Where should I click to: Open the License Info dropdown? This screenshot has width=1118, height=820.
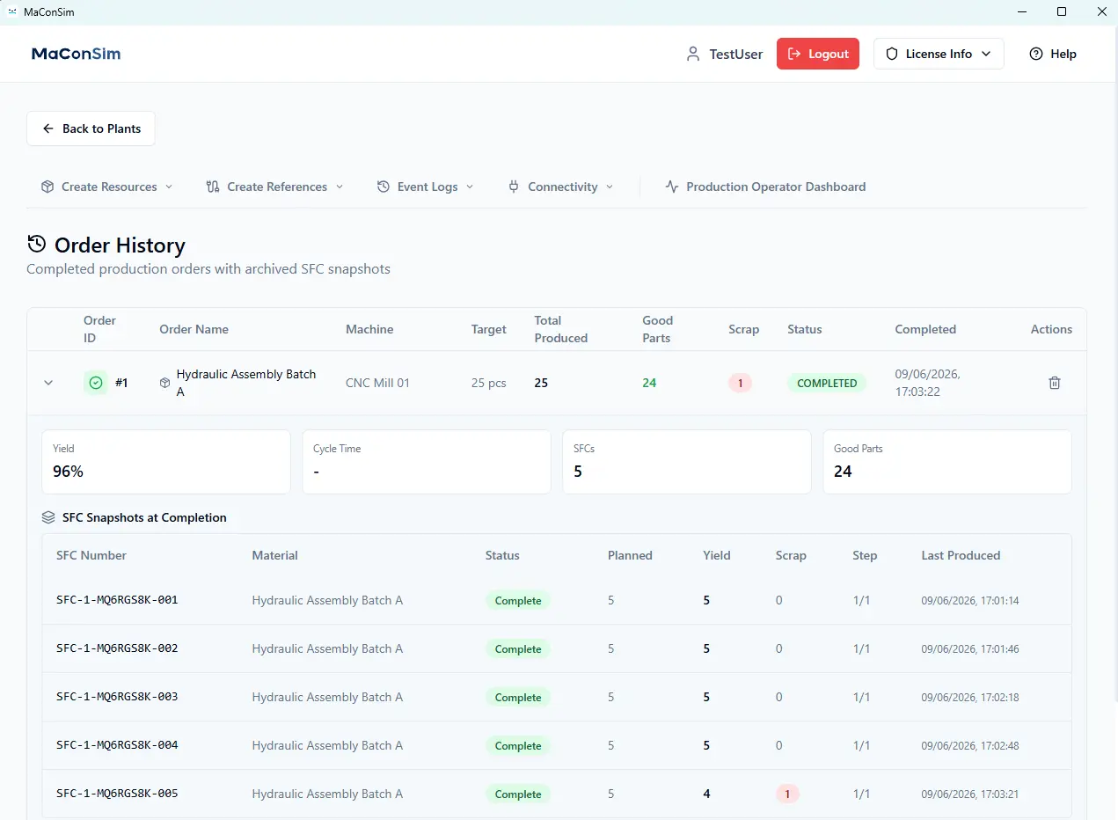pos(939,54)
